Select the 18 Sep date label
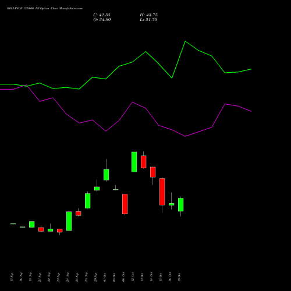291x291 pixels. 30,277
